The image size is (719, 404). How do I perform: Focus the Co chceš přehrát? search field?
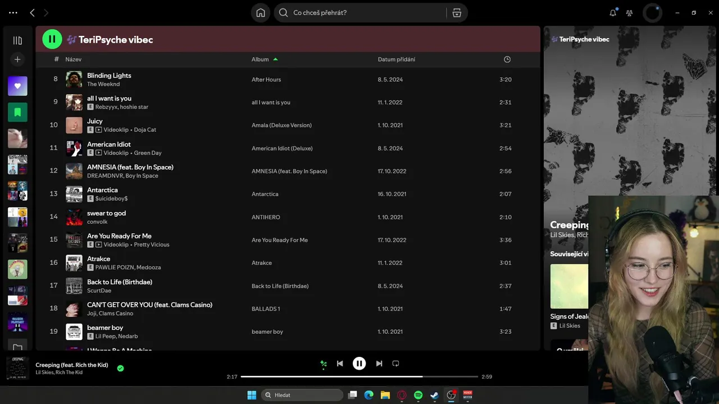coord(368,13)
